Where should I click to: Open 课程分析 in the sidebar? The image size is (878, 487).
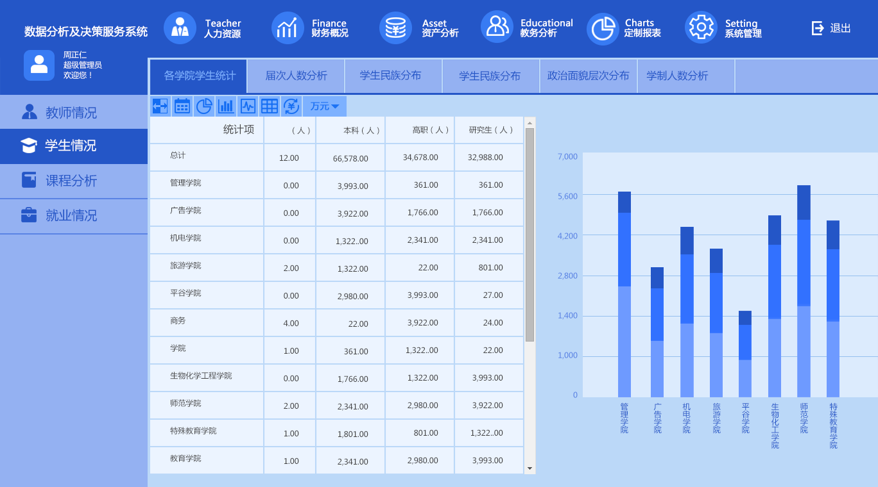pos(71,181)
